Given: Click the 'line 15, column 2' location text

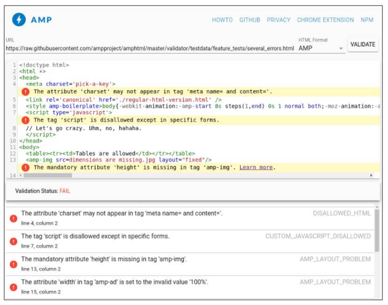Looking at the screenshot, I should pyautogui.click(x=41, y=292).
